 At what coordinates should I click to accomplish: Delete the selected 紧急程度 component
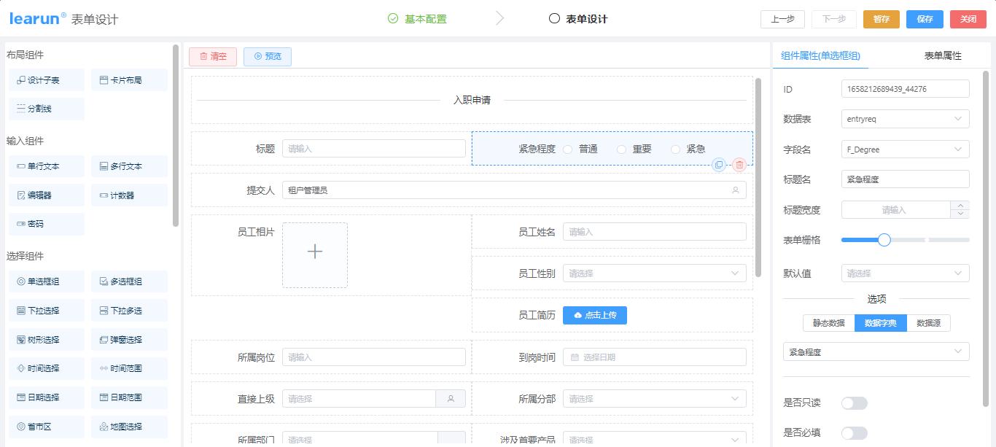tap(739, 166)
